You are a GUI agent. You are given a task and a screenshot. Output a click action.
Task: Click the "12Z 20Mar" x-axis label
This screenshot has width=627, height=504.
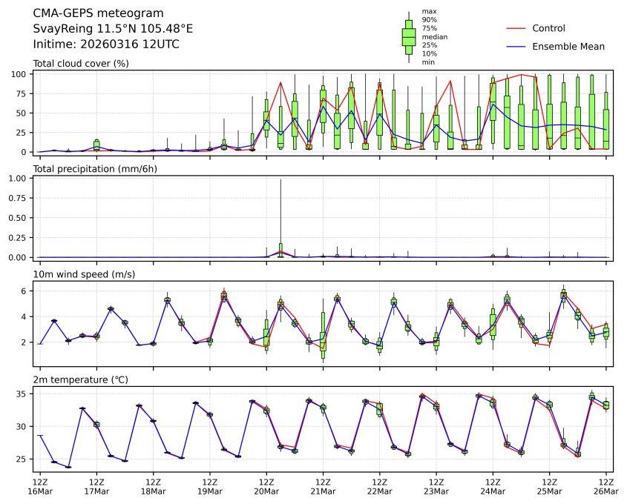(x=266, y=486)
